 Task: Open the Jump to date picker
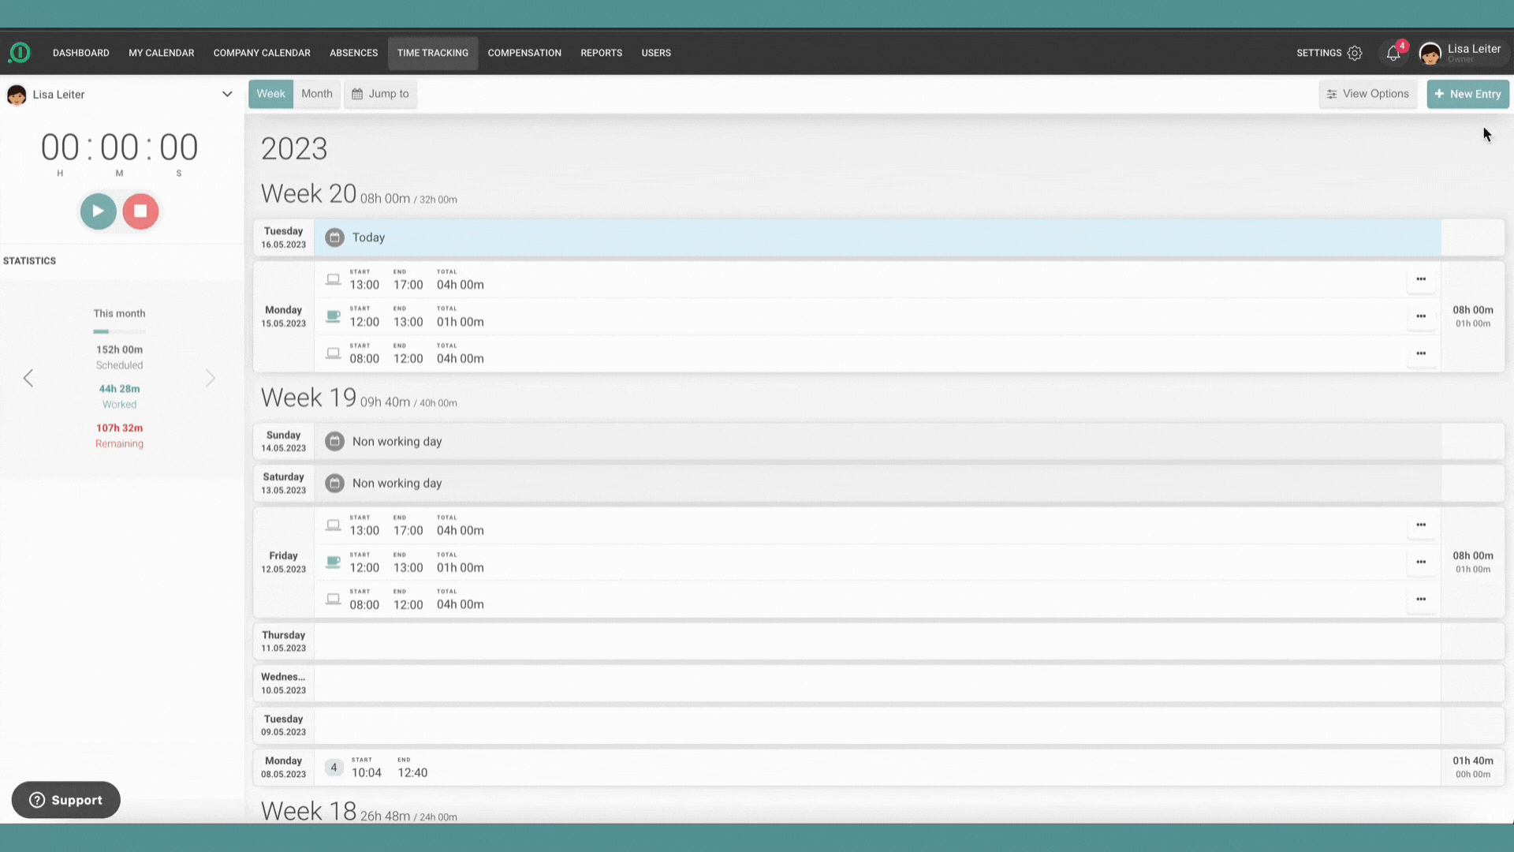tap(380, 94)
